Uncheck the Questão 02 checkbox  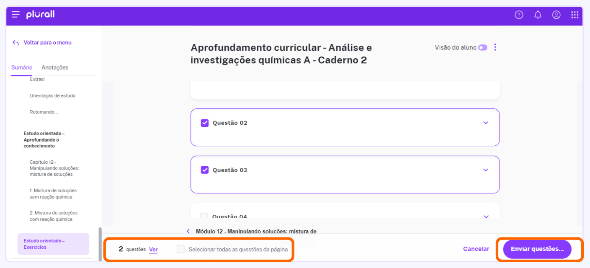pos(205,123)
